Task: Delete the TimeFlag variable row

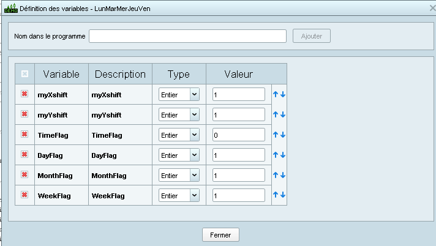Action: (24, 135)
